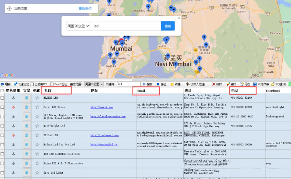The width and height of the screenshot is (291, 179).
Task: Open street view icon for Modern Led Tec Pvt Ltd
Action: [27, 145]
